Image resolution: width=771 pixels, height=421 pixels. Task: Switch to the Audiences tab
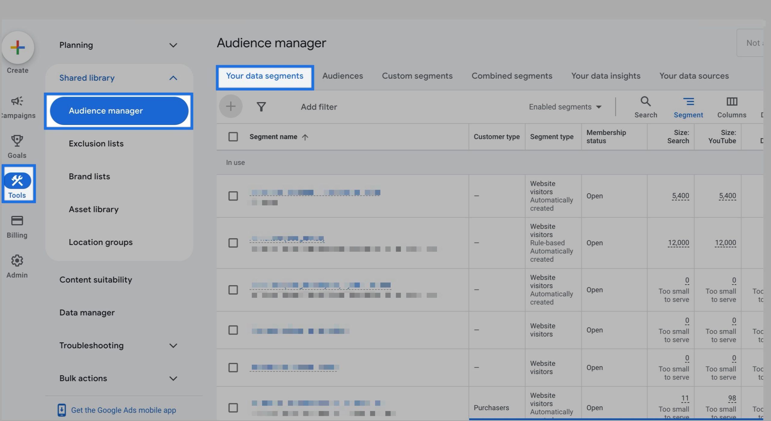[x=342, y=76]
